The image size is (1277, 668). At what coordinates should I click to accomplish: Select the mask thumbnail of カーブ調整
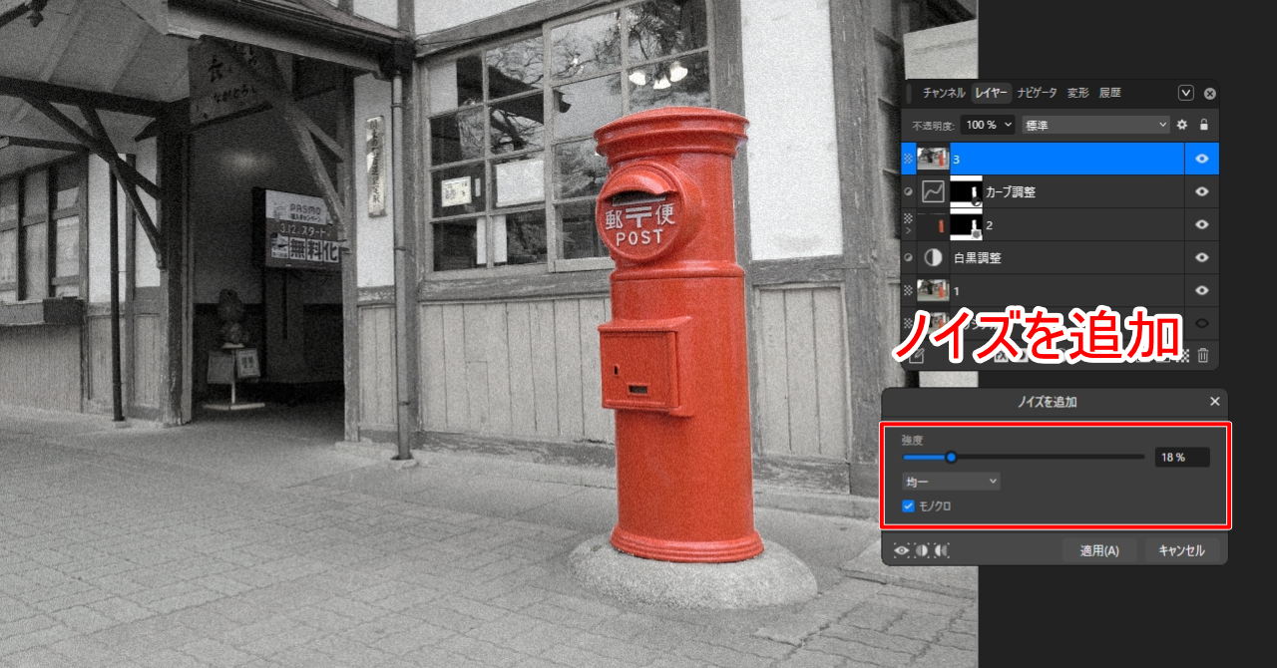[x=966, y=190]
